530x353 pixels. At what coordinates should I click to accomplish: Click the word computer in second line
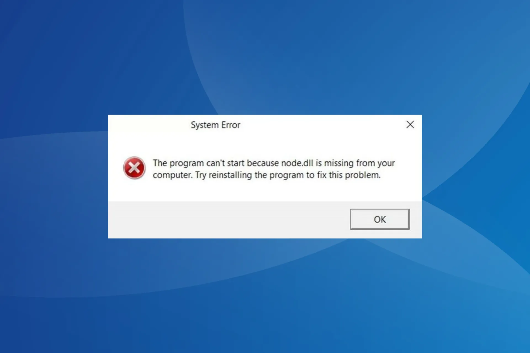pyautogui.click(x=172, y=175)
